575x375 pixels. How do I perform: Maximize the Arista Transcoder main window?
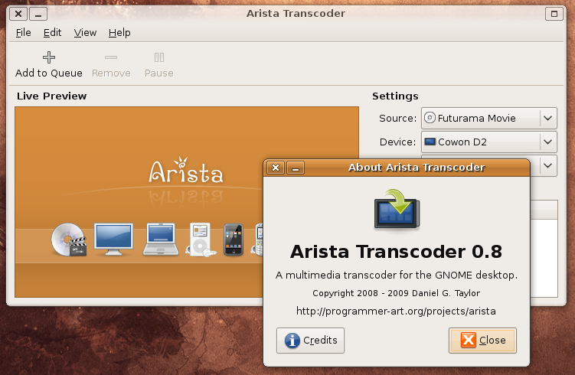(554, 14)
